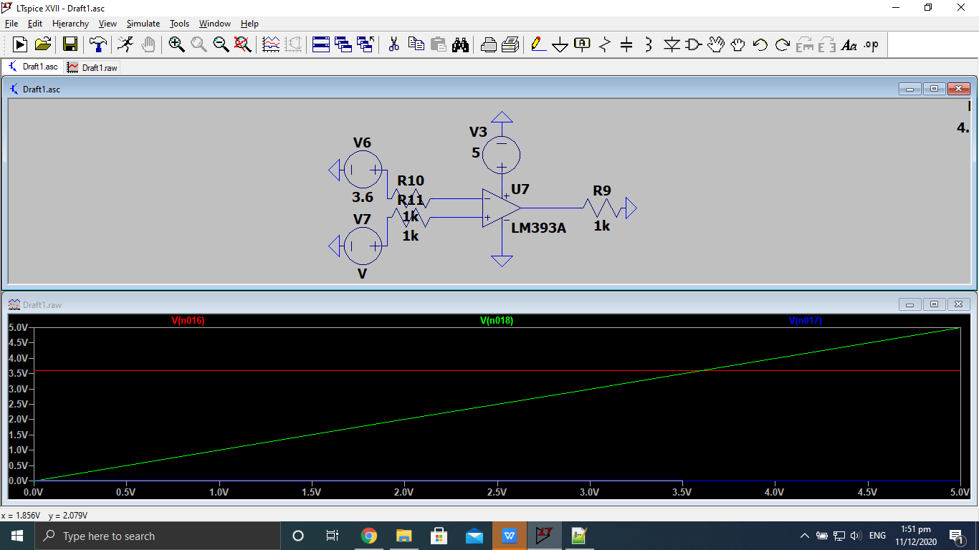Select the Move open-hand tool
Image resolution: width=979 pixels, height=550 pixels.
pyautogui.click(x=716, y=44)
